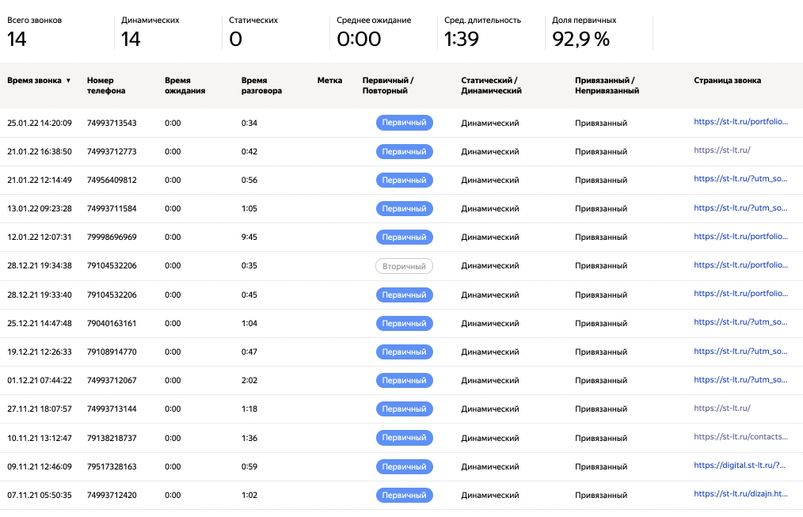The image size is (803, 517).
Task: Click the Среднее ожидание value 0:00
Action: (359, 40)
